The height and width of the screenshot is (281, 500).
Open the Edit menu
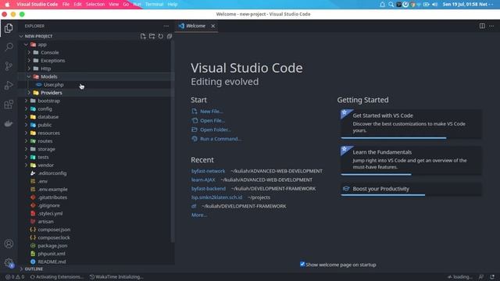[x=77, y=5]
